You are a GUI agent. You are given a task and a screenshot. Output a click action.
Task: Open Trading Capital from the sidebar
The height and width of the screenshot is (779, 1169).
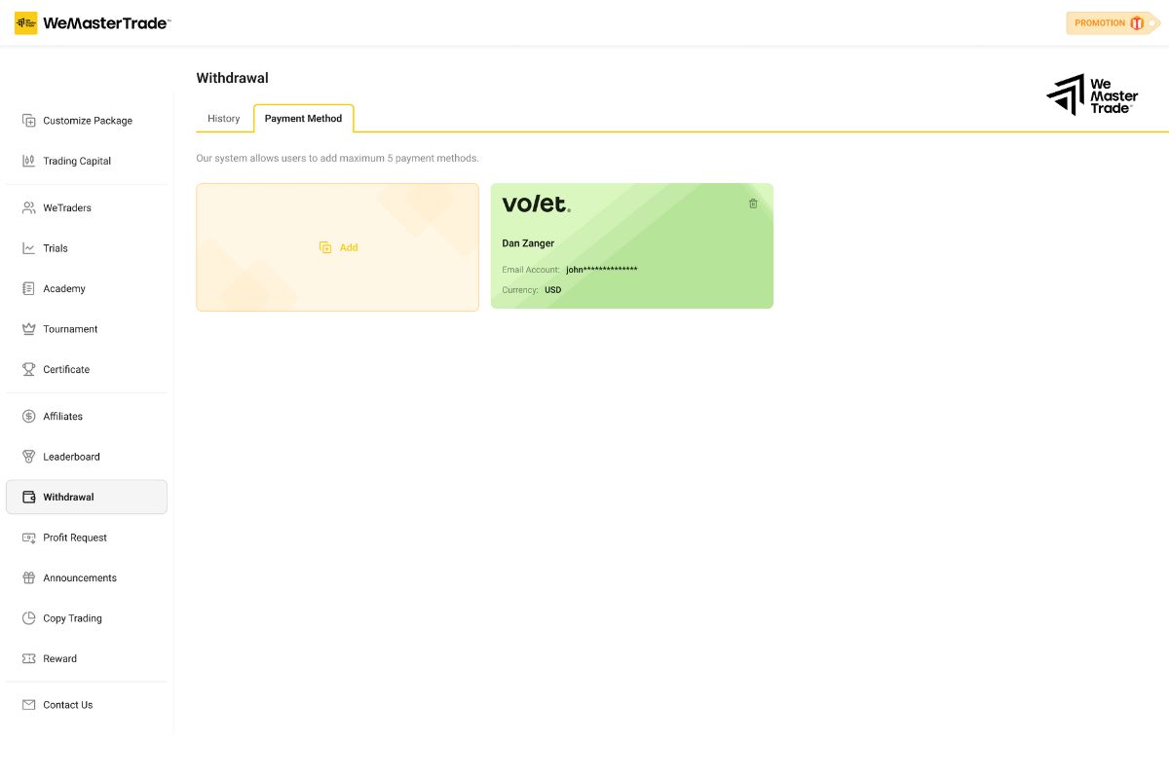(28, 161)
